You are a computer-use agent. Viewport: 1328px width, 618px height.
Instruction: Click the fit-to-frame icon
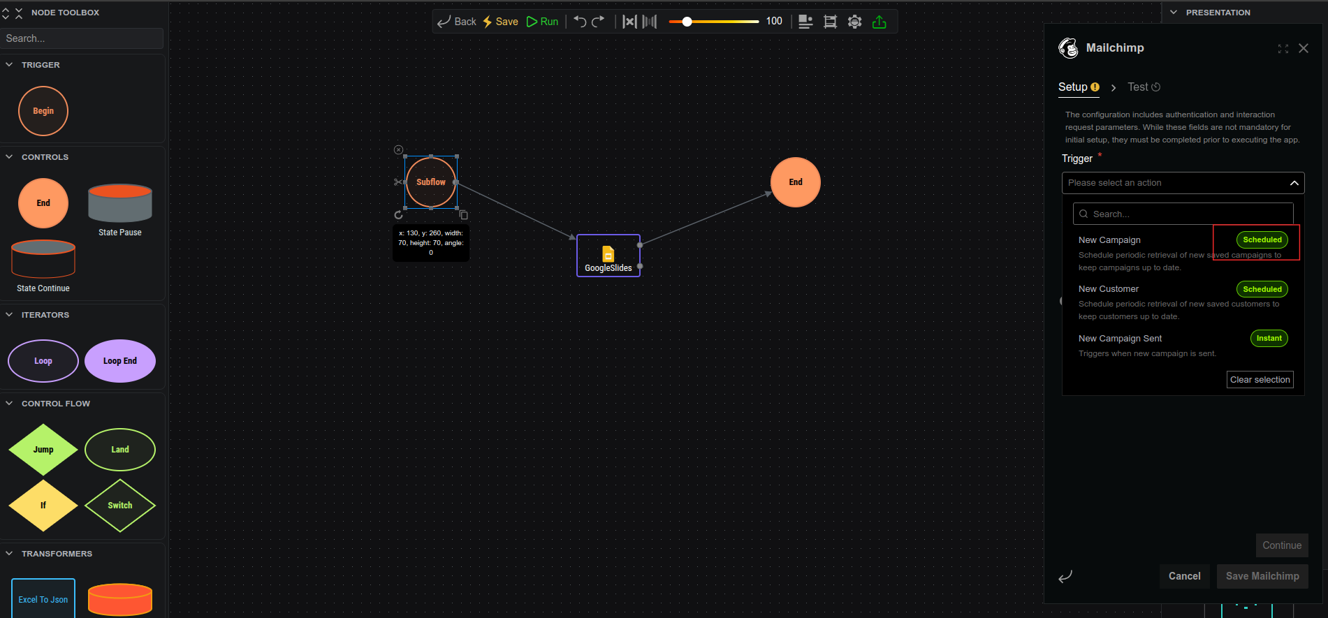click(x=830, y=22)
